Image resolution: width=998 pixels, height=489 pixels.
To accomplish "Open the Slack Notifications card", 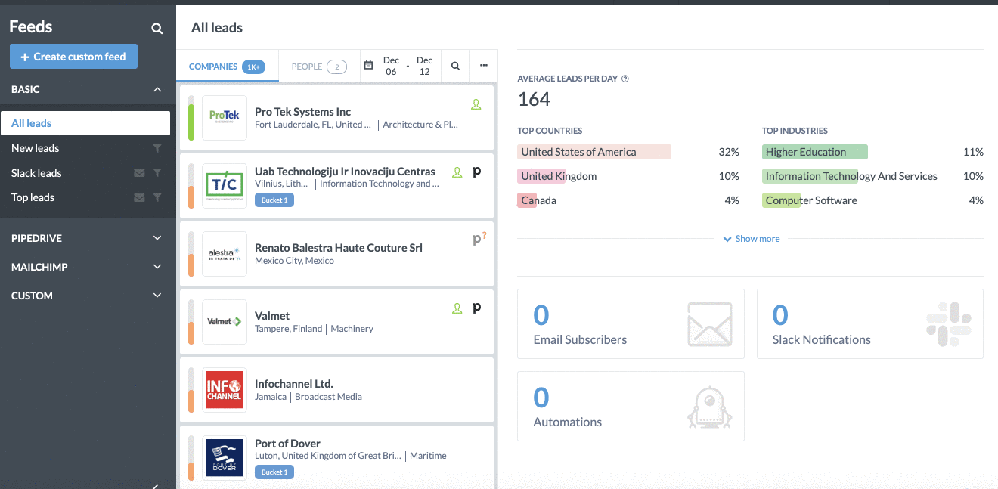I will click(870, 323).
